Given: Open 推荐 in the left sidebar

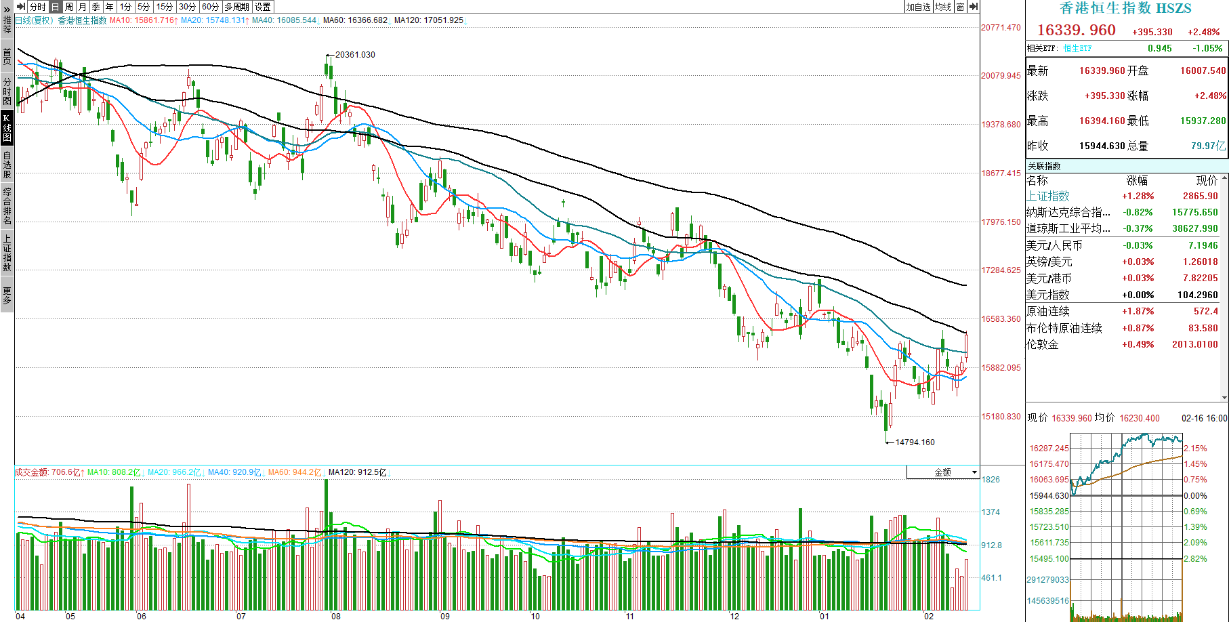Looking at the screenshot, I should coord(7,25).
